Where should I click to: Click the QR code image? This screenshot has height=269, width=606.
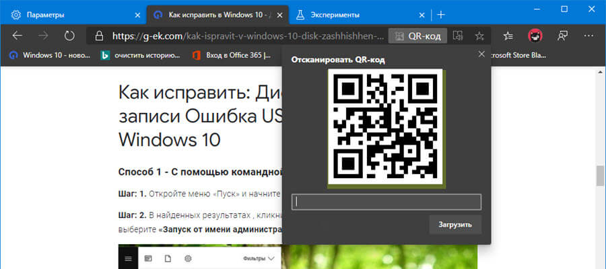tap(385, 126)
